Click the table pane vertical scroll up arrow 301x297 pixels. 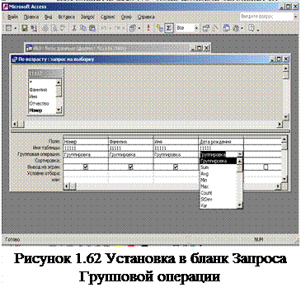pos(286,68)
